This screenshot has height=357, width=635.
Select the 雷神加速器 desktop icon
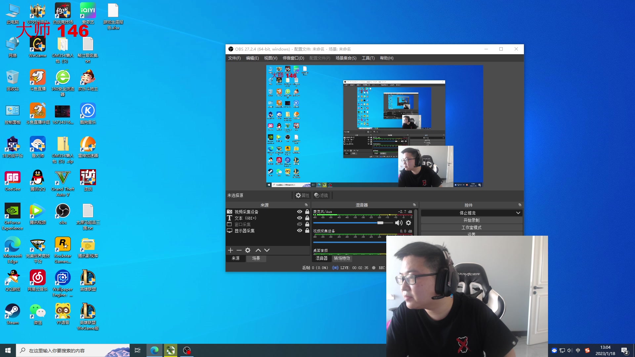click(x=88, y=147)
